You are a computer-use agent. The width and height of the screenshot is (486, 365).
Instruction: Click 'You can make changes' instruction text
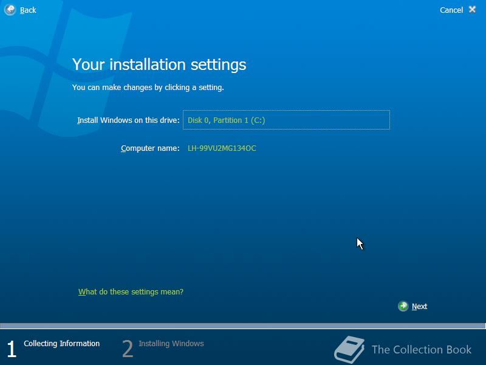[x=148, y=88]
